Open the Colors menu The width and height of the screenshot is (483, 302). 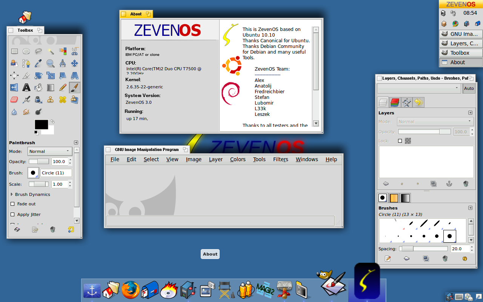238,159
